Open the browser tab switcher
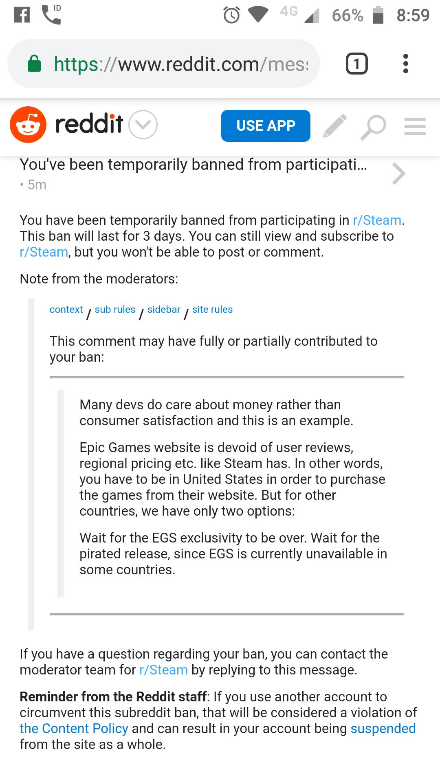440x782 pixels. coord(356,63)
